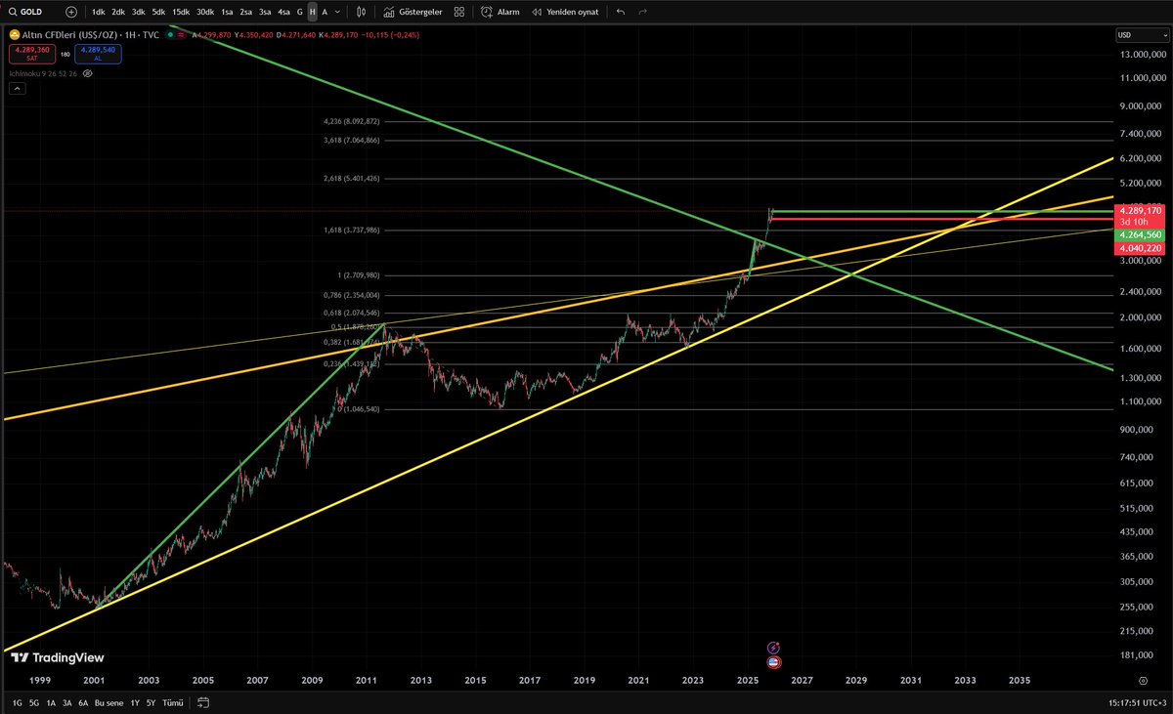
Task: Choose the A monthly interval
Action: (324, 13)
